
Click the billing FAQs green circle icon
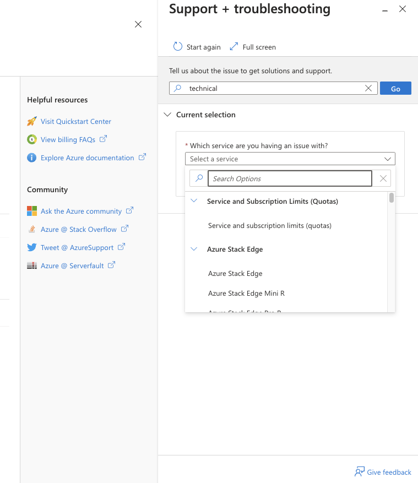pyautogui.click(x=32, y=139)
